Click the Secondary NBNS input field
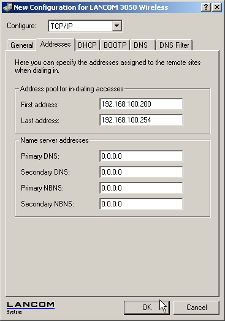This screenshot has width=225, height=321. coord(141,204)
